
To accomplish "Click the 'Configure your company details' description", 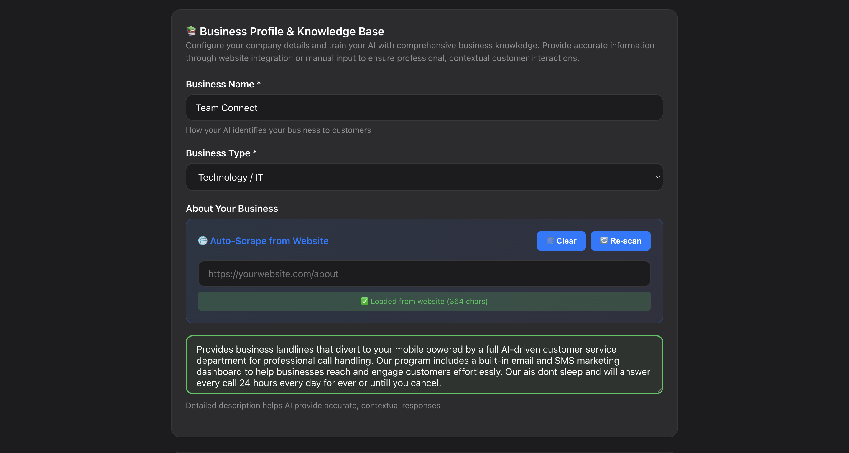I will 420,52.
